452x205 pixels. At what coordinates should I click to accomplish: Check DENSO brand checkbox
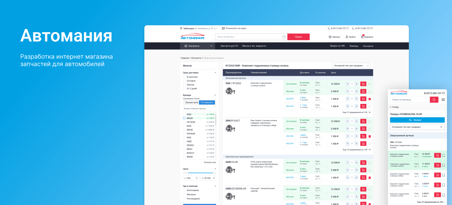point(184,145)
